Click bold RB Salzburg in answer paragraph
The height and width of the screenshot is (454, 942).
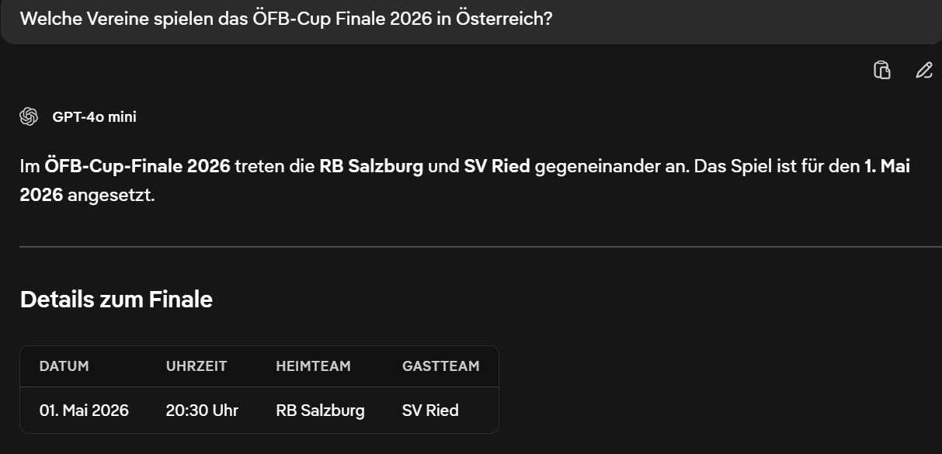[x=371, y=167]
